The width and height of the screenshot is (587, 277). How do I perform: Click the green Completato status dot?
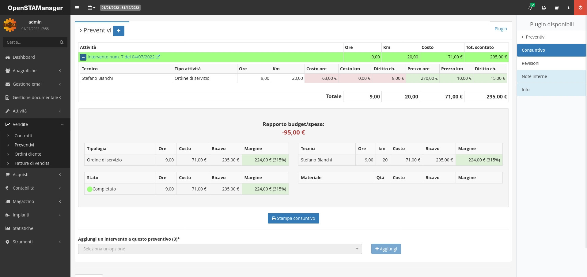tap(89, 189)
